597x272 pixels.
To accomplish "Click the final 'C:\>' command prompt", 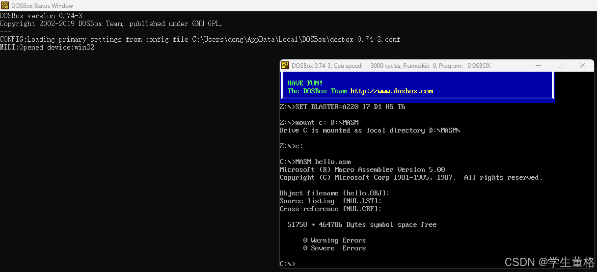I will tap(288, 264).
